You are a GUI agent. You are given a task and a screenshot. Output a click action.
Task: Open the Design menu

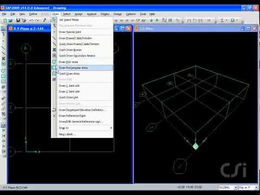pos(118,14)
